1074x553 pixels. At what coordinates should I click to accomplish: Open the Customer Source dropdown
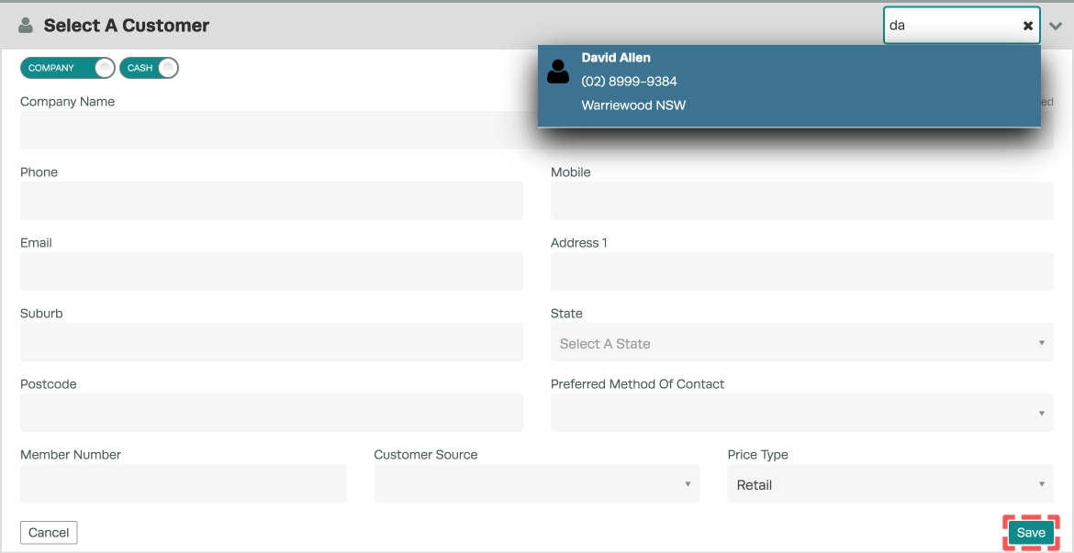point(537,483)
